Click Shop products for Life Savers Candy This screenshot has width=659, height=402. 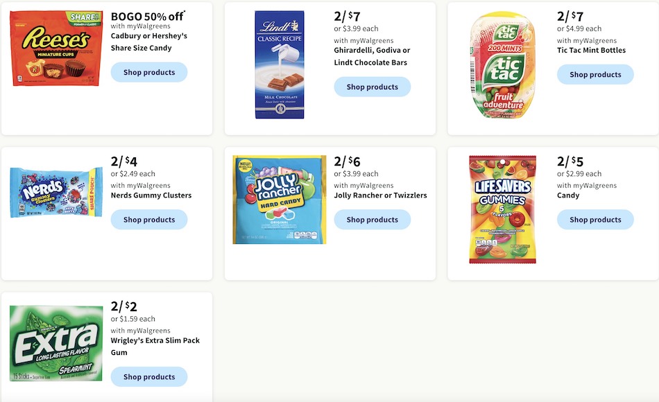(595, 219)
